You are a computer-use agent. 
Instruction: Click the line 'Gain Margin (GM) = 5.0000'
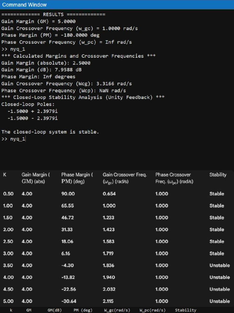[38, 21]
